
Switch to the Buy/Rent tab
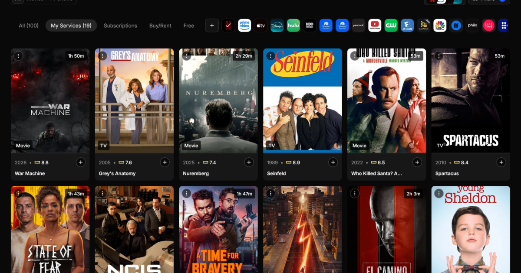pyautogui.click(x=160, y=25)
